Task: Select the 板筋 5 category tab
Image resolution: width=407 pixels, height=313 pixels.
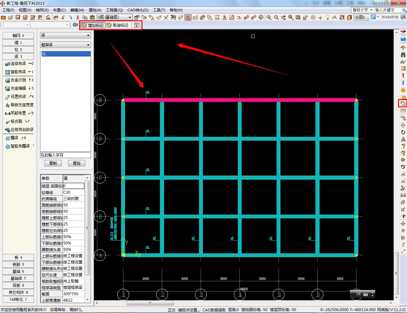Action: tap(18, 264)
